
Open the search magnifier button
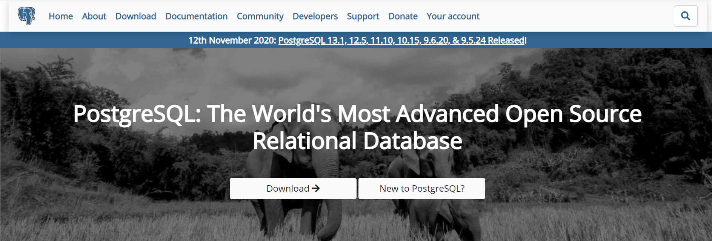(686, 16)
